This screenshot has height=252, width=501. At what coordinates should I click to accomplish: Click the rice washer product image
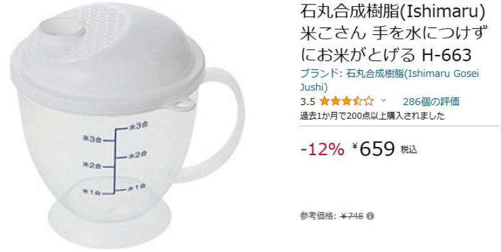(x=127, y=125)
